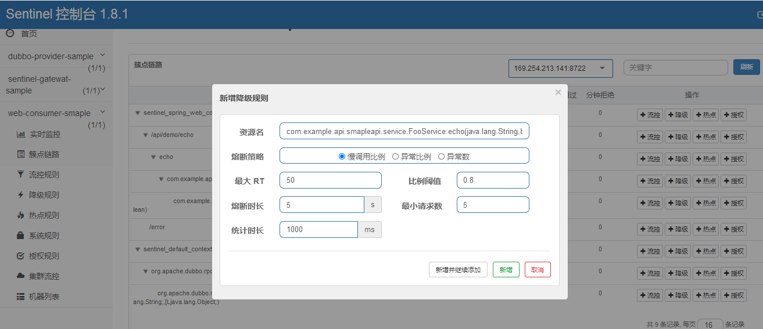Click the 实时监控 bar chart icon
This screenshot has width=763, height=329.
tap(21, 134)
